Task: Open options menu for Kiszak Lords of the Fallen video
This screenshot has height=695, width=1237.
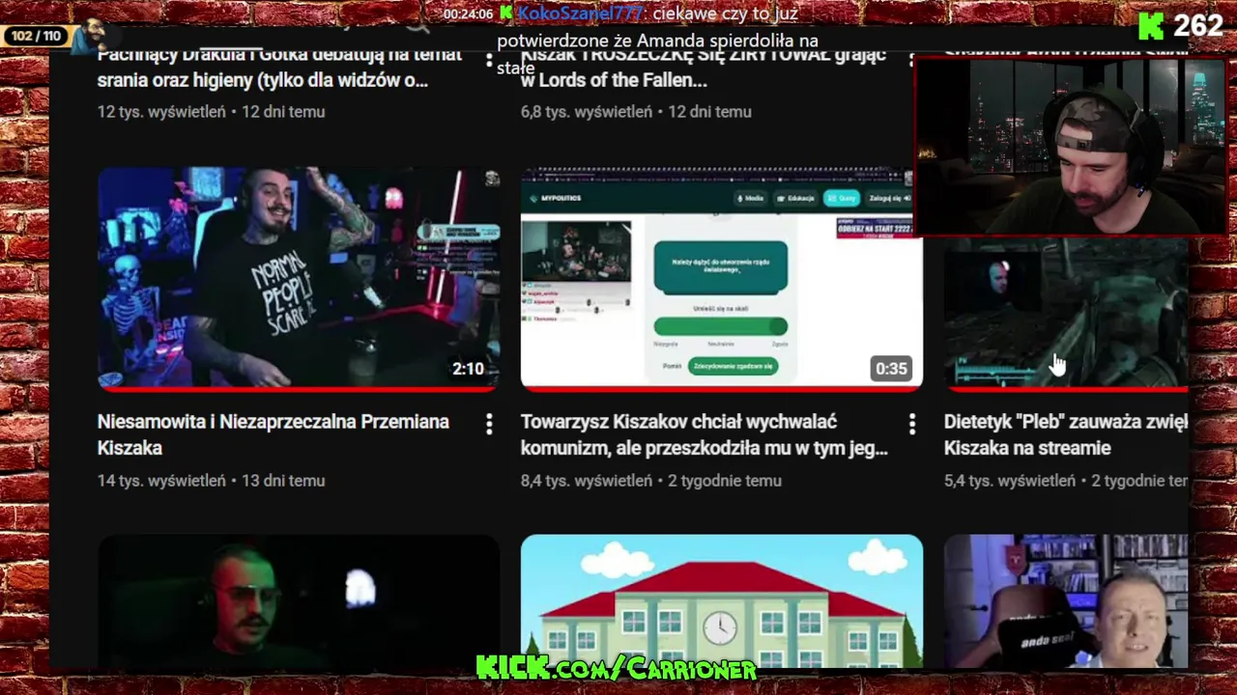Action: (911, 59)
